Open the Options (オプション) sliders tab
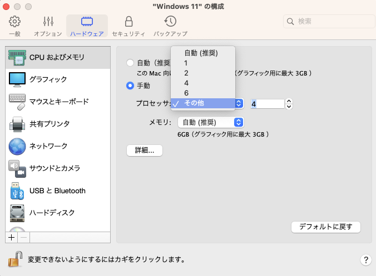Viewport: 376px width, 276px height. click(48, 26)
